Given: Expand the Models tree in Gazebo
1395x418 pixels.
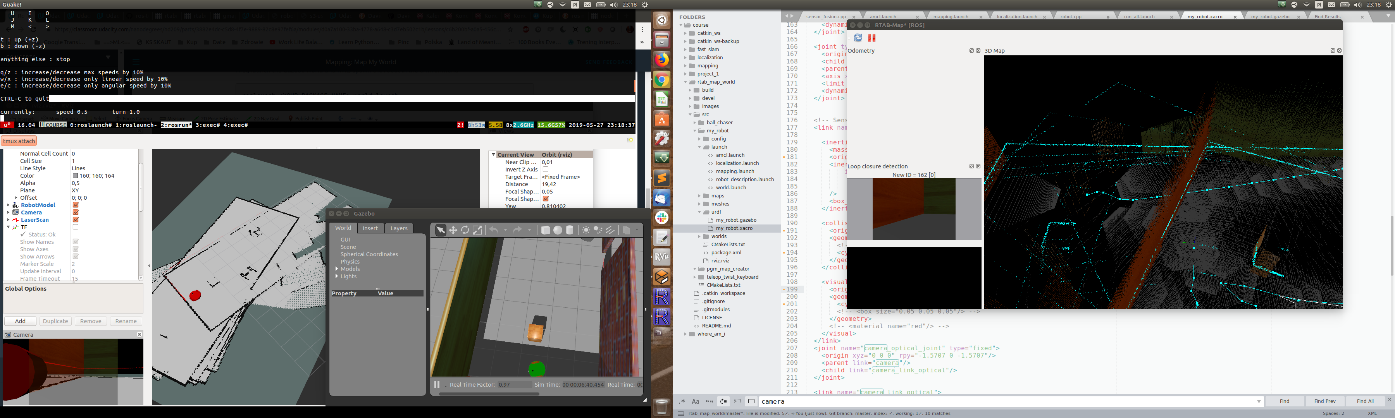Looking at the screenshot, I should [x=337, y=269].
